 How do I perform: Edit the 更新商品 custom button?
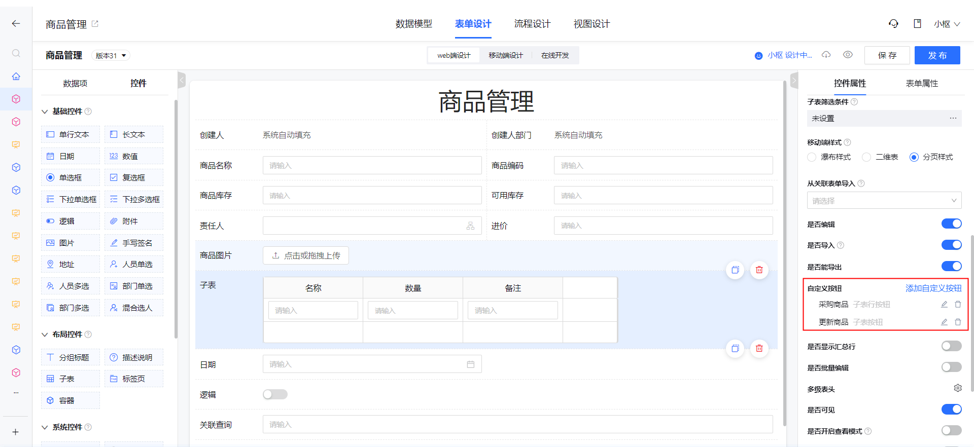click(944, 322)
